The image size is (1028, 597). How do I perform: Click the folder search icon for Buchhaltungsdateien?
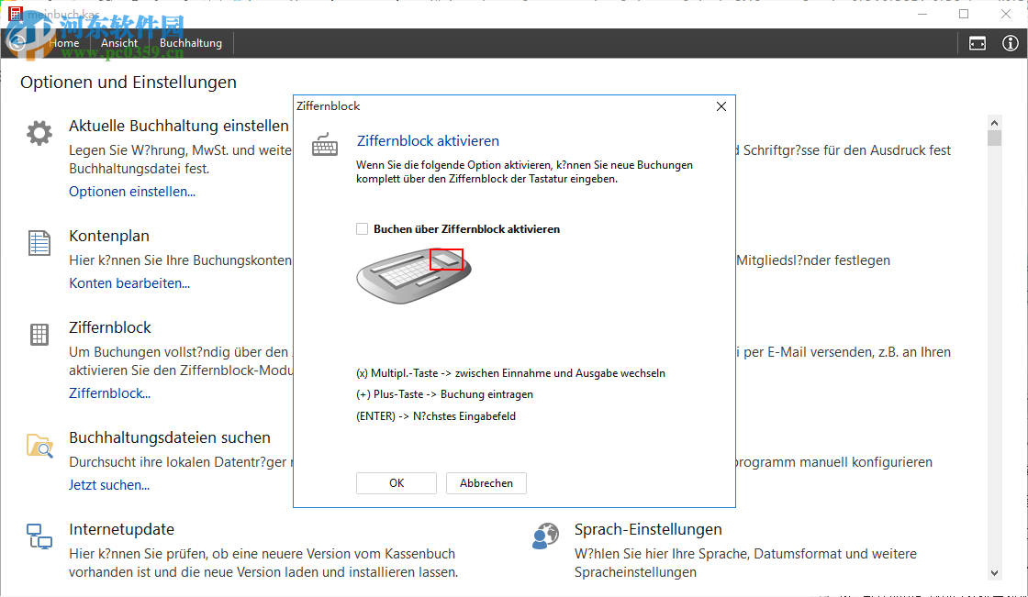point(39,446)
